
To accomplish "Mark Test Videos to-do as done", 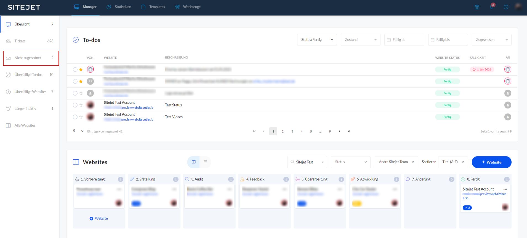I will point(75,117).
